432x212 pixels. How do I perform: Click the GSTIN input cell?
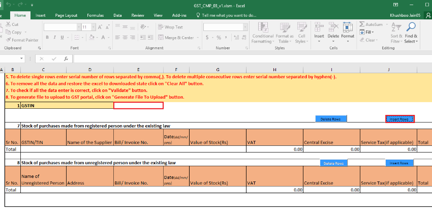[138, 105]
